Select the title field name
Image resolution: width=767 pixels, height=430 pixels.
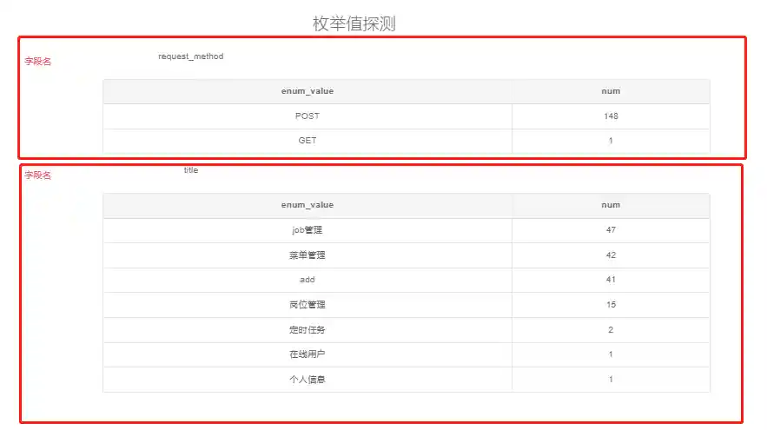(x=191, y=170)
